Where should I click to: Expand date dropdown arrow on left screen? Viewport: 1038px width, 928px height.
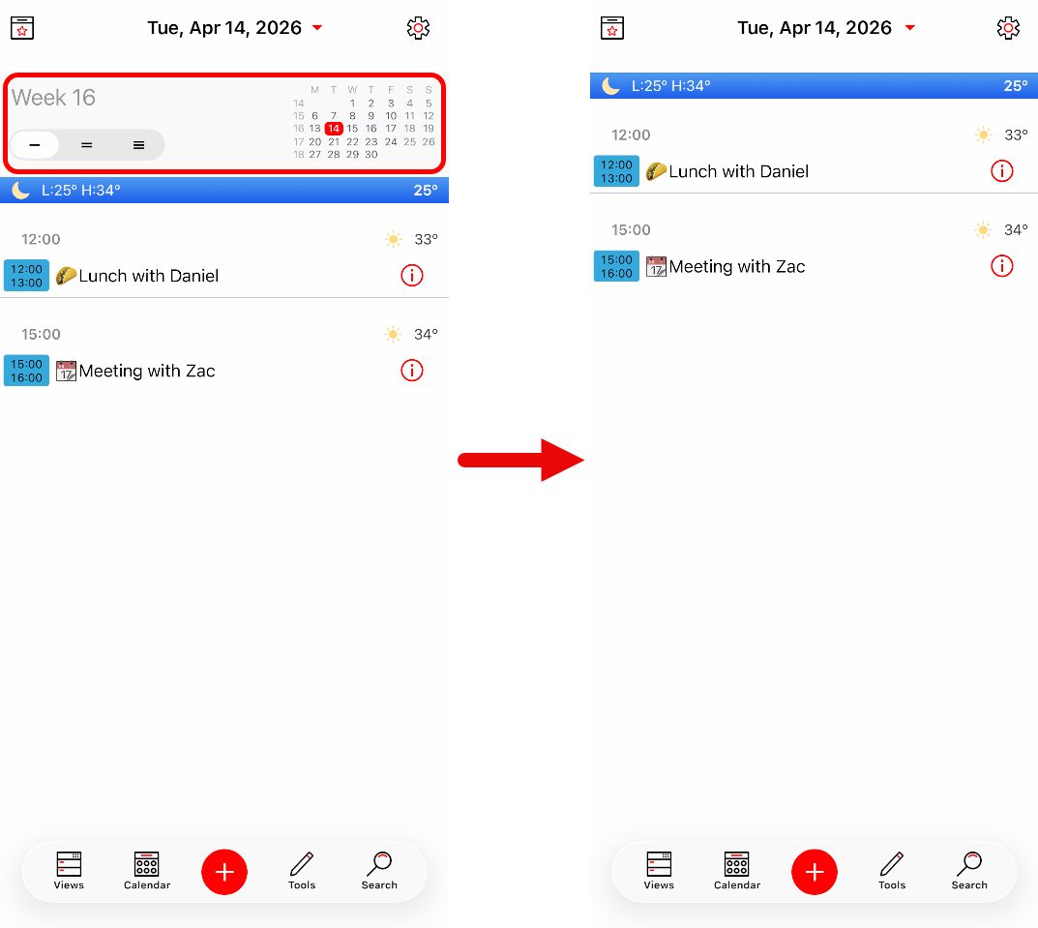(317, 28)
